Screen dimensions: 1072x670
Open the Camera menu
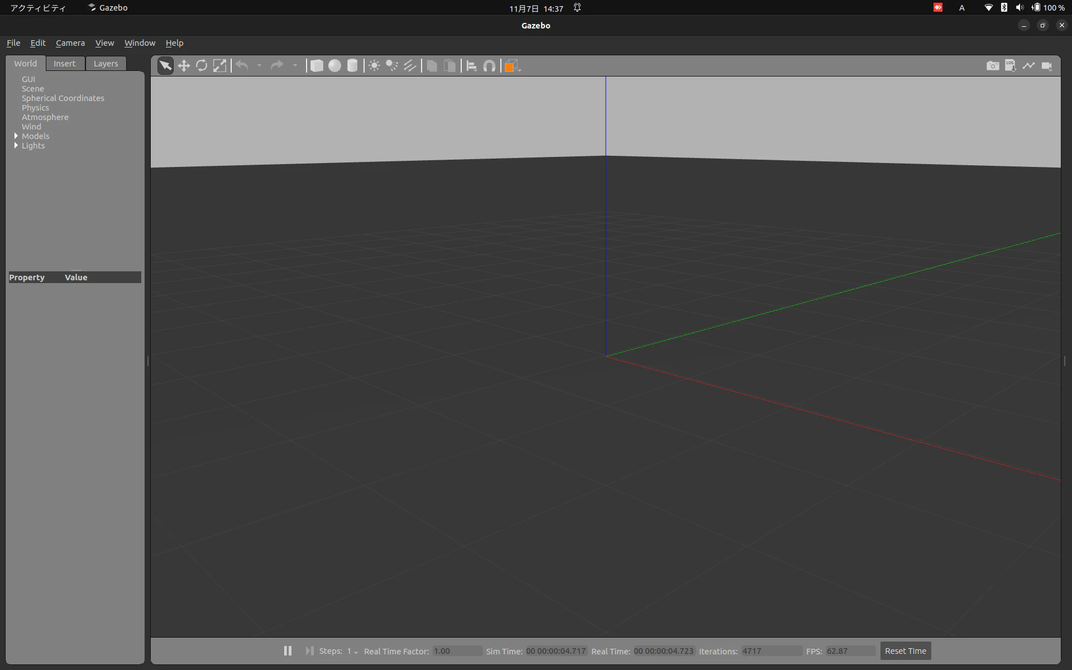(x=70, y=43)
